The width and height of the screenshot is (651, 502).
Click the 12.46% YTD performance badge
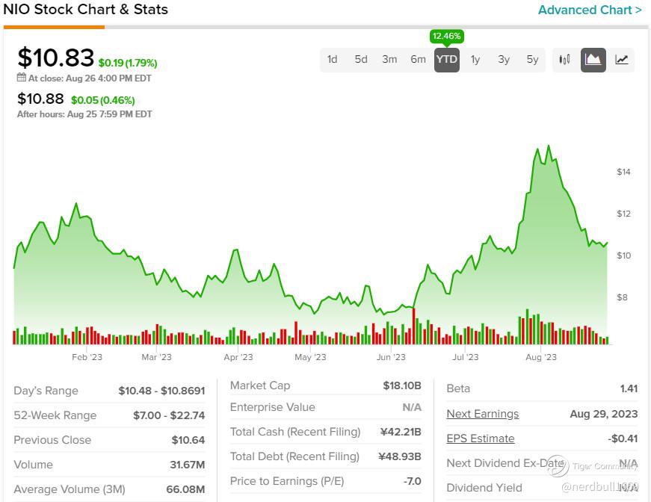446,36
